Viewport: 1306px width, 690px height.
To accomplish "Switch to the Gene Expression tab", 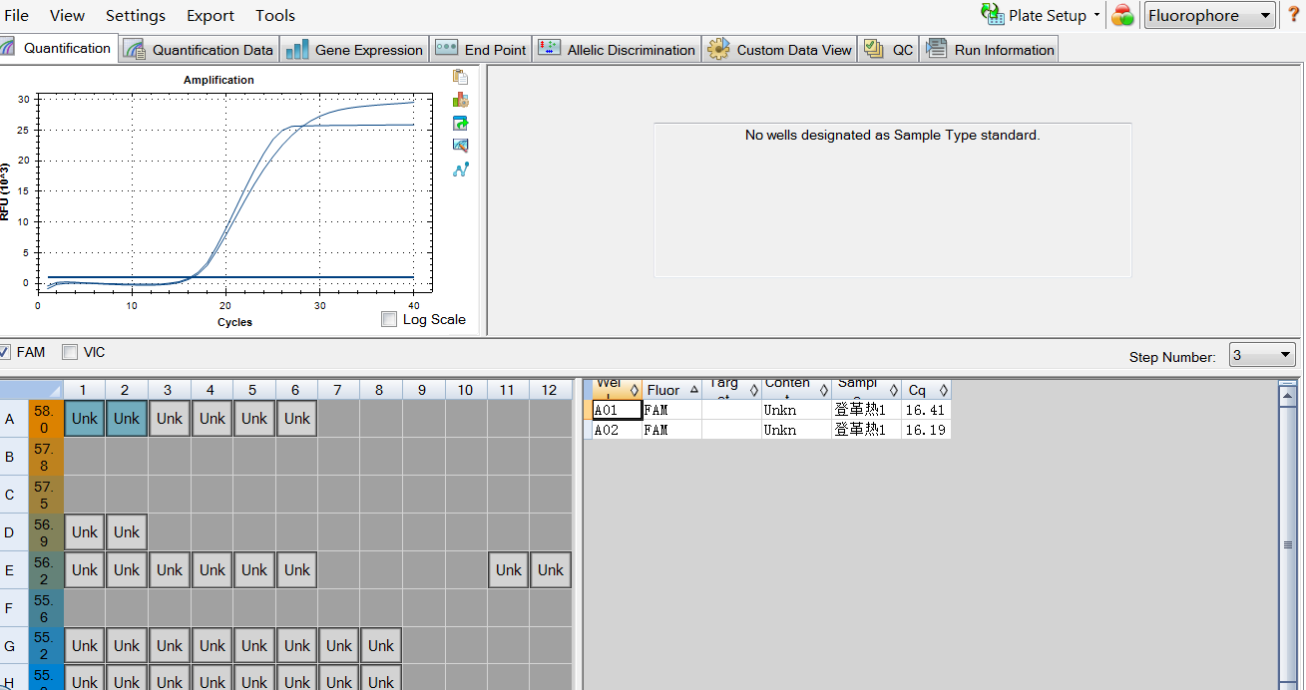I will point(355,50).
